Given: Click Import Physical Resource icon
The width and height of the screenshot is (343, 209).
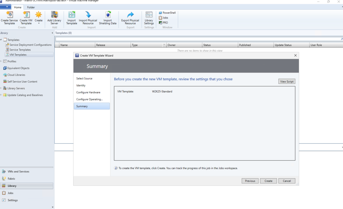Looking at the screenshot, I should click(88, 18).
